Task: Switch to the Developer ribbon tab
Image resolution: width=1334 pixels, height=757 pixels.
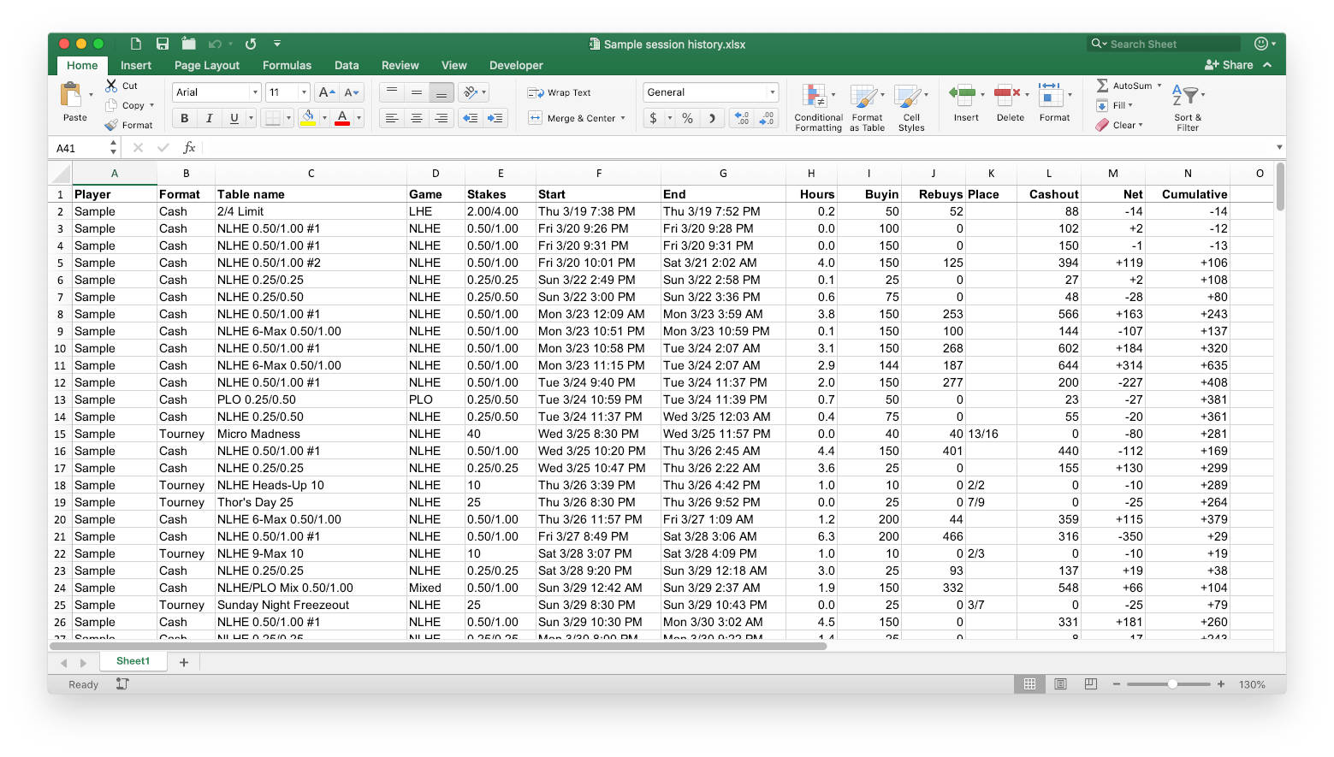Action: [x=515, y=65]
